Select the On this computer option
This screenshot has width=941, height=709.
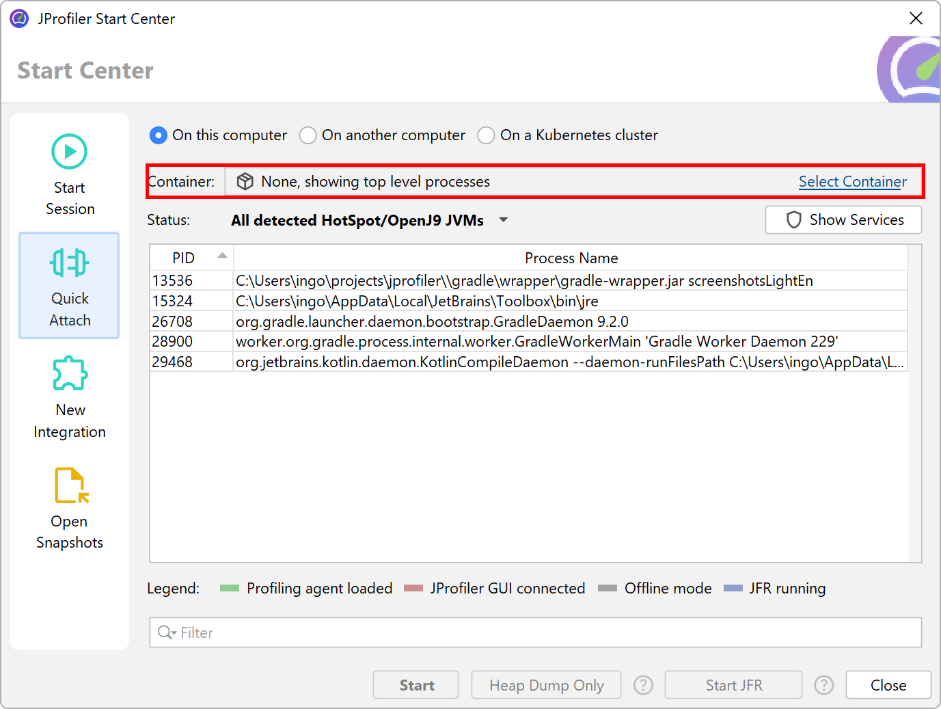[x=159, y=135]
